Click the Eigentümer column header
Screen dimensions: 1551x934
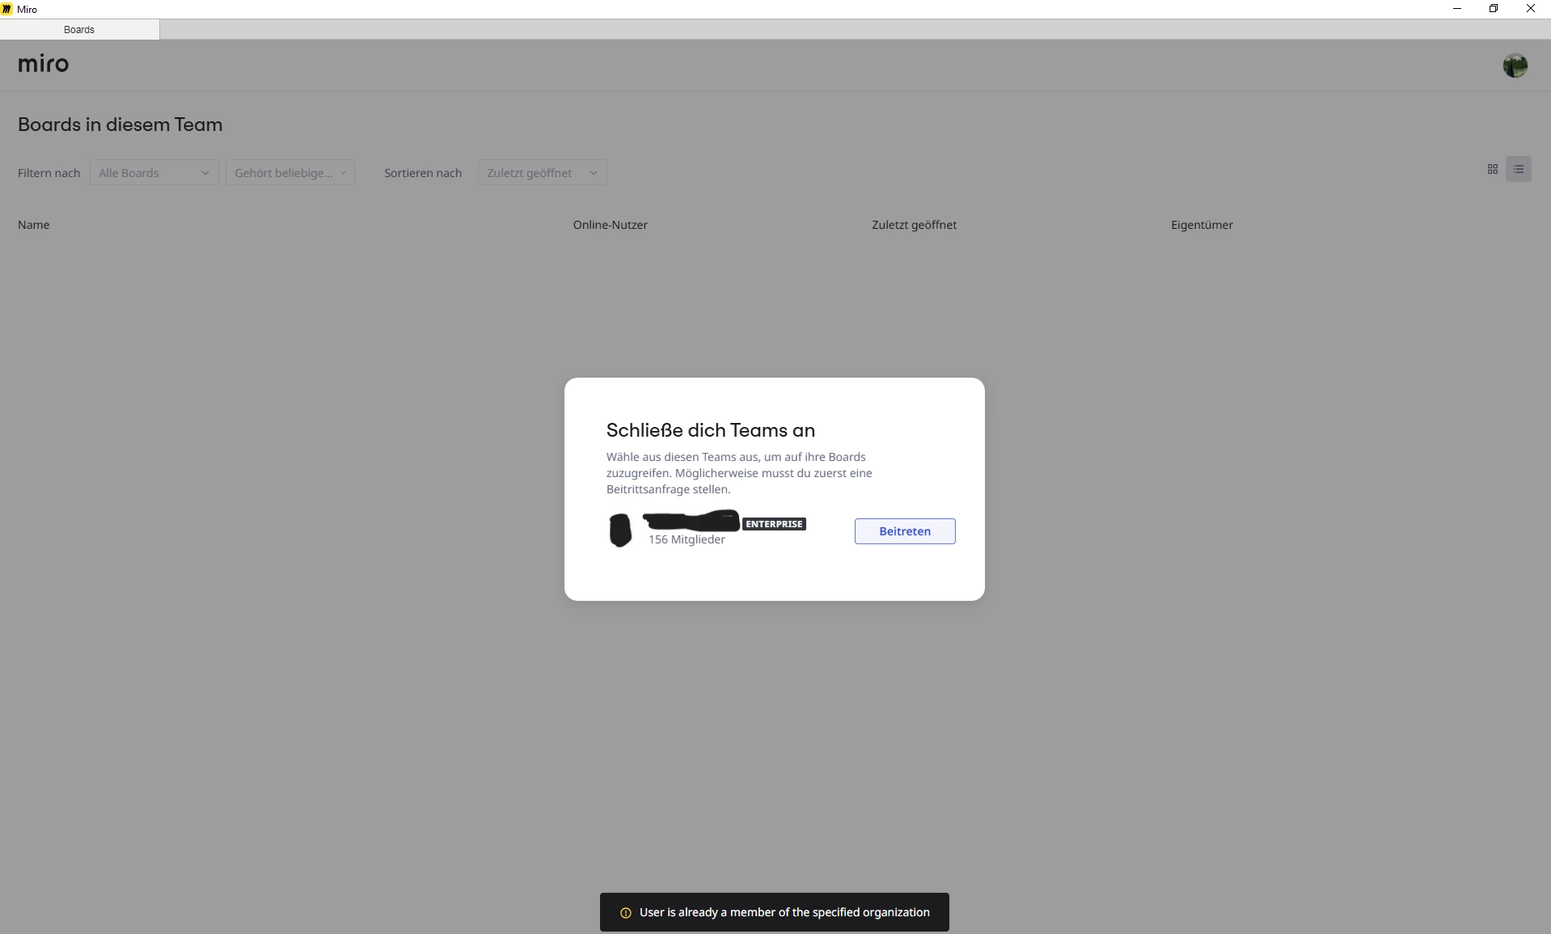point(1202,225)
